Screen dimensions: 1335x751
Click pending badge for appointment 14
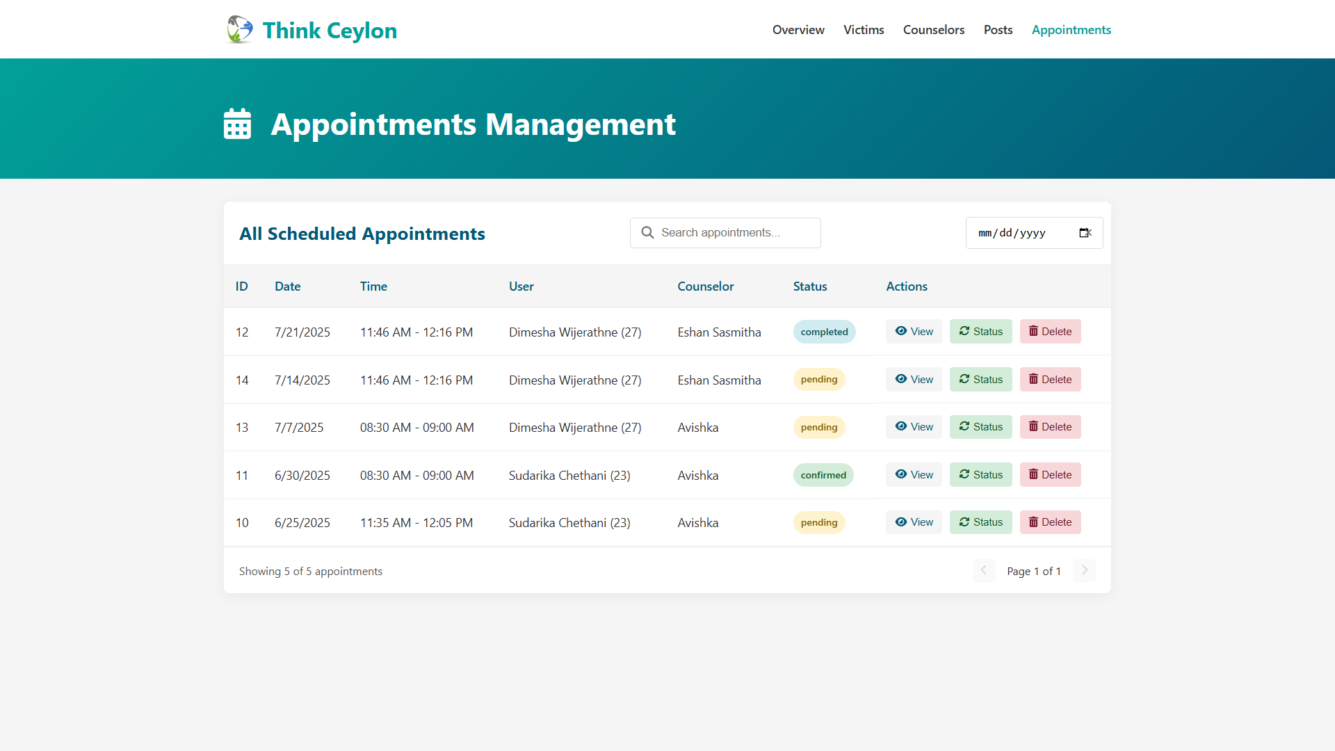click(819, 380)
